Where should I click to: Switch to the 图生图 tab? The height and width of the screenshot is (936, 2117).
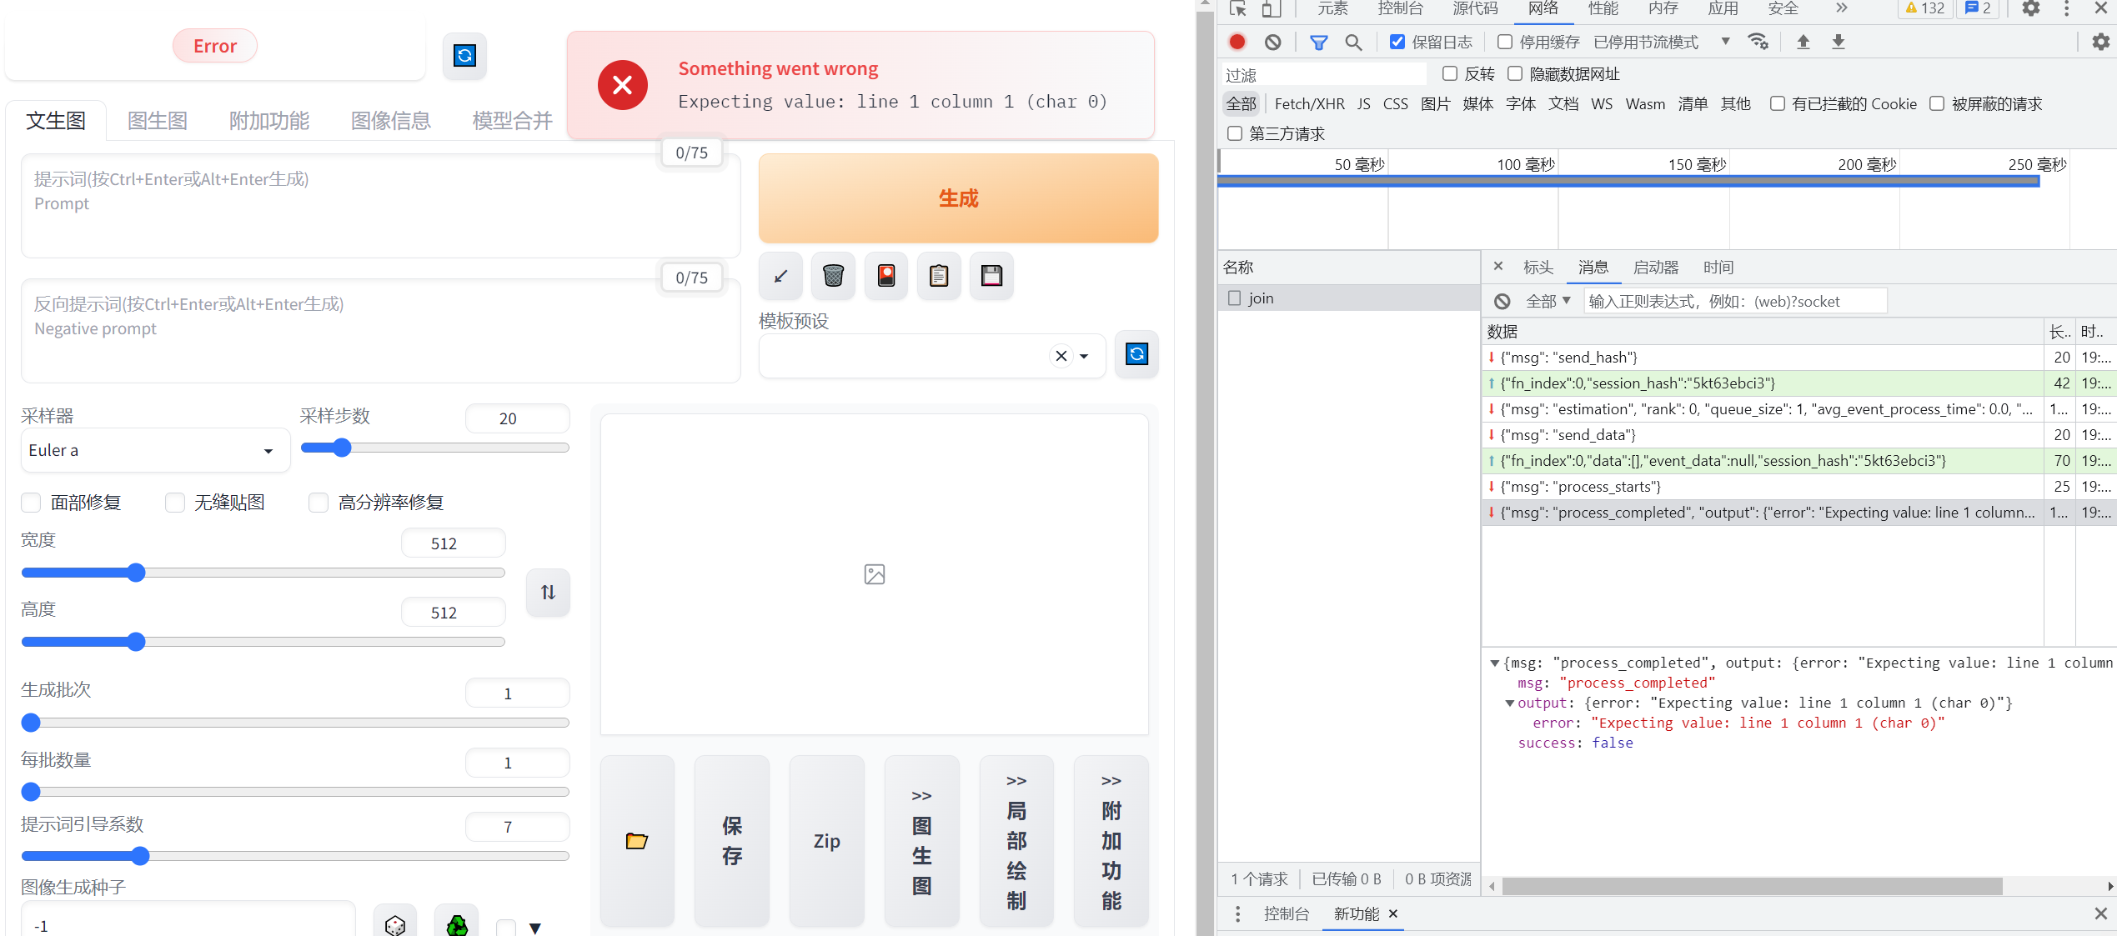point(157,120)
